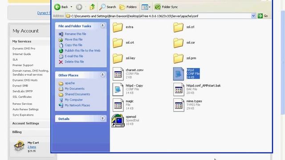Open Dynamic DNS Hosts link
The height and width of the screenshot is (160, 285).
pos(25,80)
